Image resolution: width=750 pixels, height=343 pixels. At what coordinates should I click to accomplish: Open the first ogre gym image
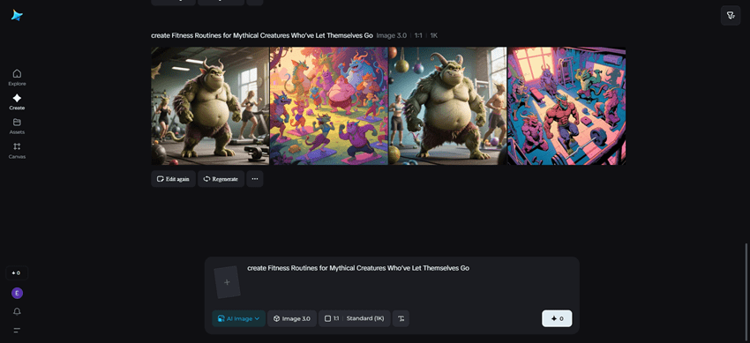tap(210, 106)
